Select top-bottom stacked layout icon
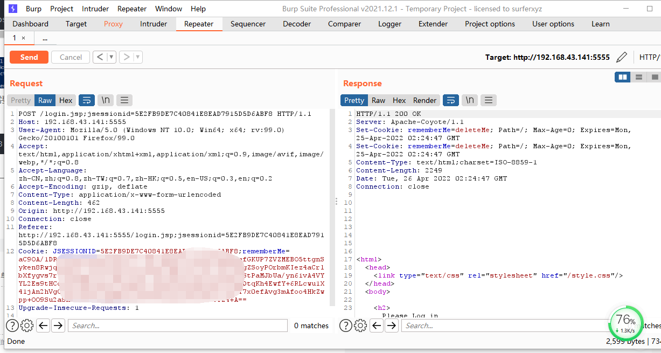The width and height of the screenshot is (661, 353). coord(638,77)
